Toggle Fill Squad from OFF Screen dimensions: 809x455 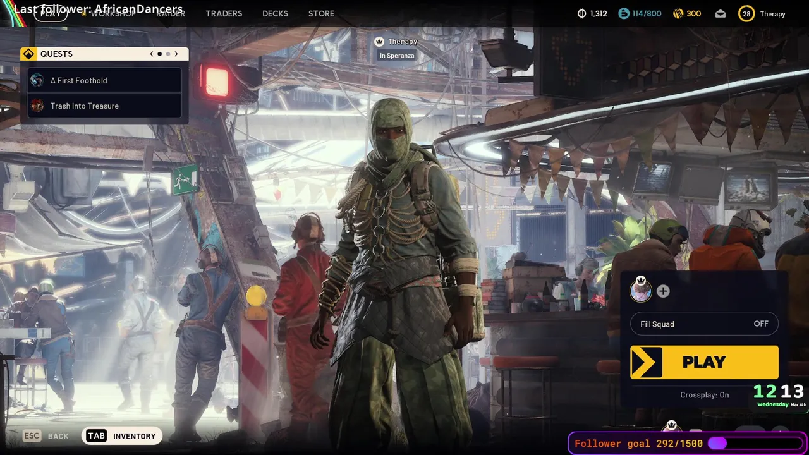704,324
